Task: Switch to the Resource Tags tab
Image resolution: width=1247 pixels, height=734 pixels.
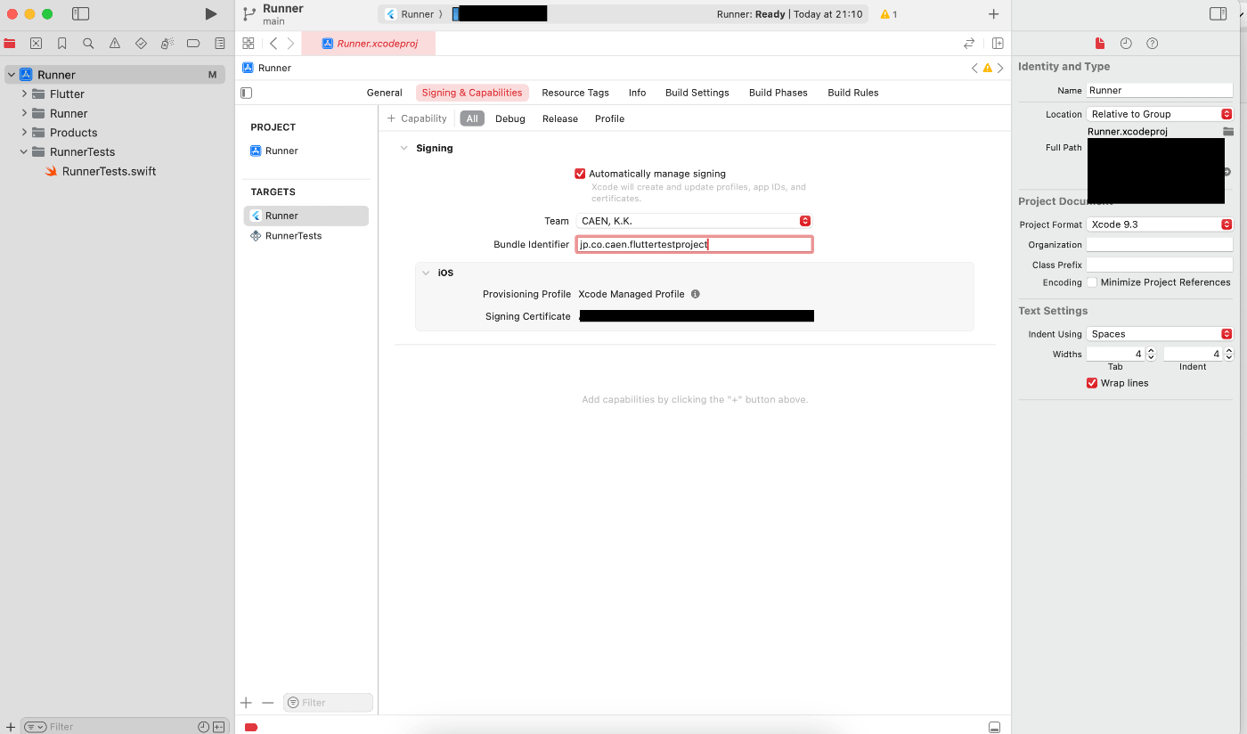Action: [x=575, y=93]
